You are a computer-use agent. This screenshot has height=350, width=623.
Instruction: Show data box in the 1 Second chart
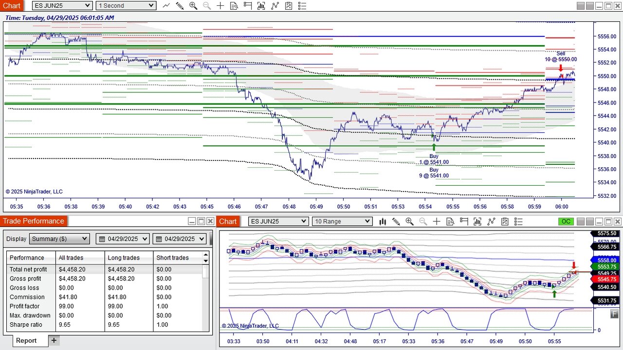234,6
